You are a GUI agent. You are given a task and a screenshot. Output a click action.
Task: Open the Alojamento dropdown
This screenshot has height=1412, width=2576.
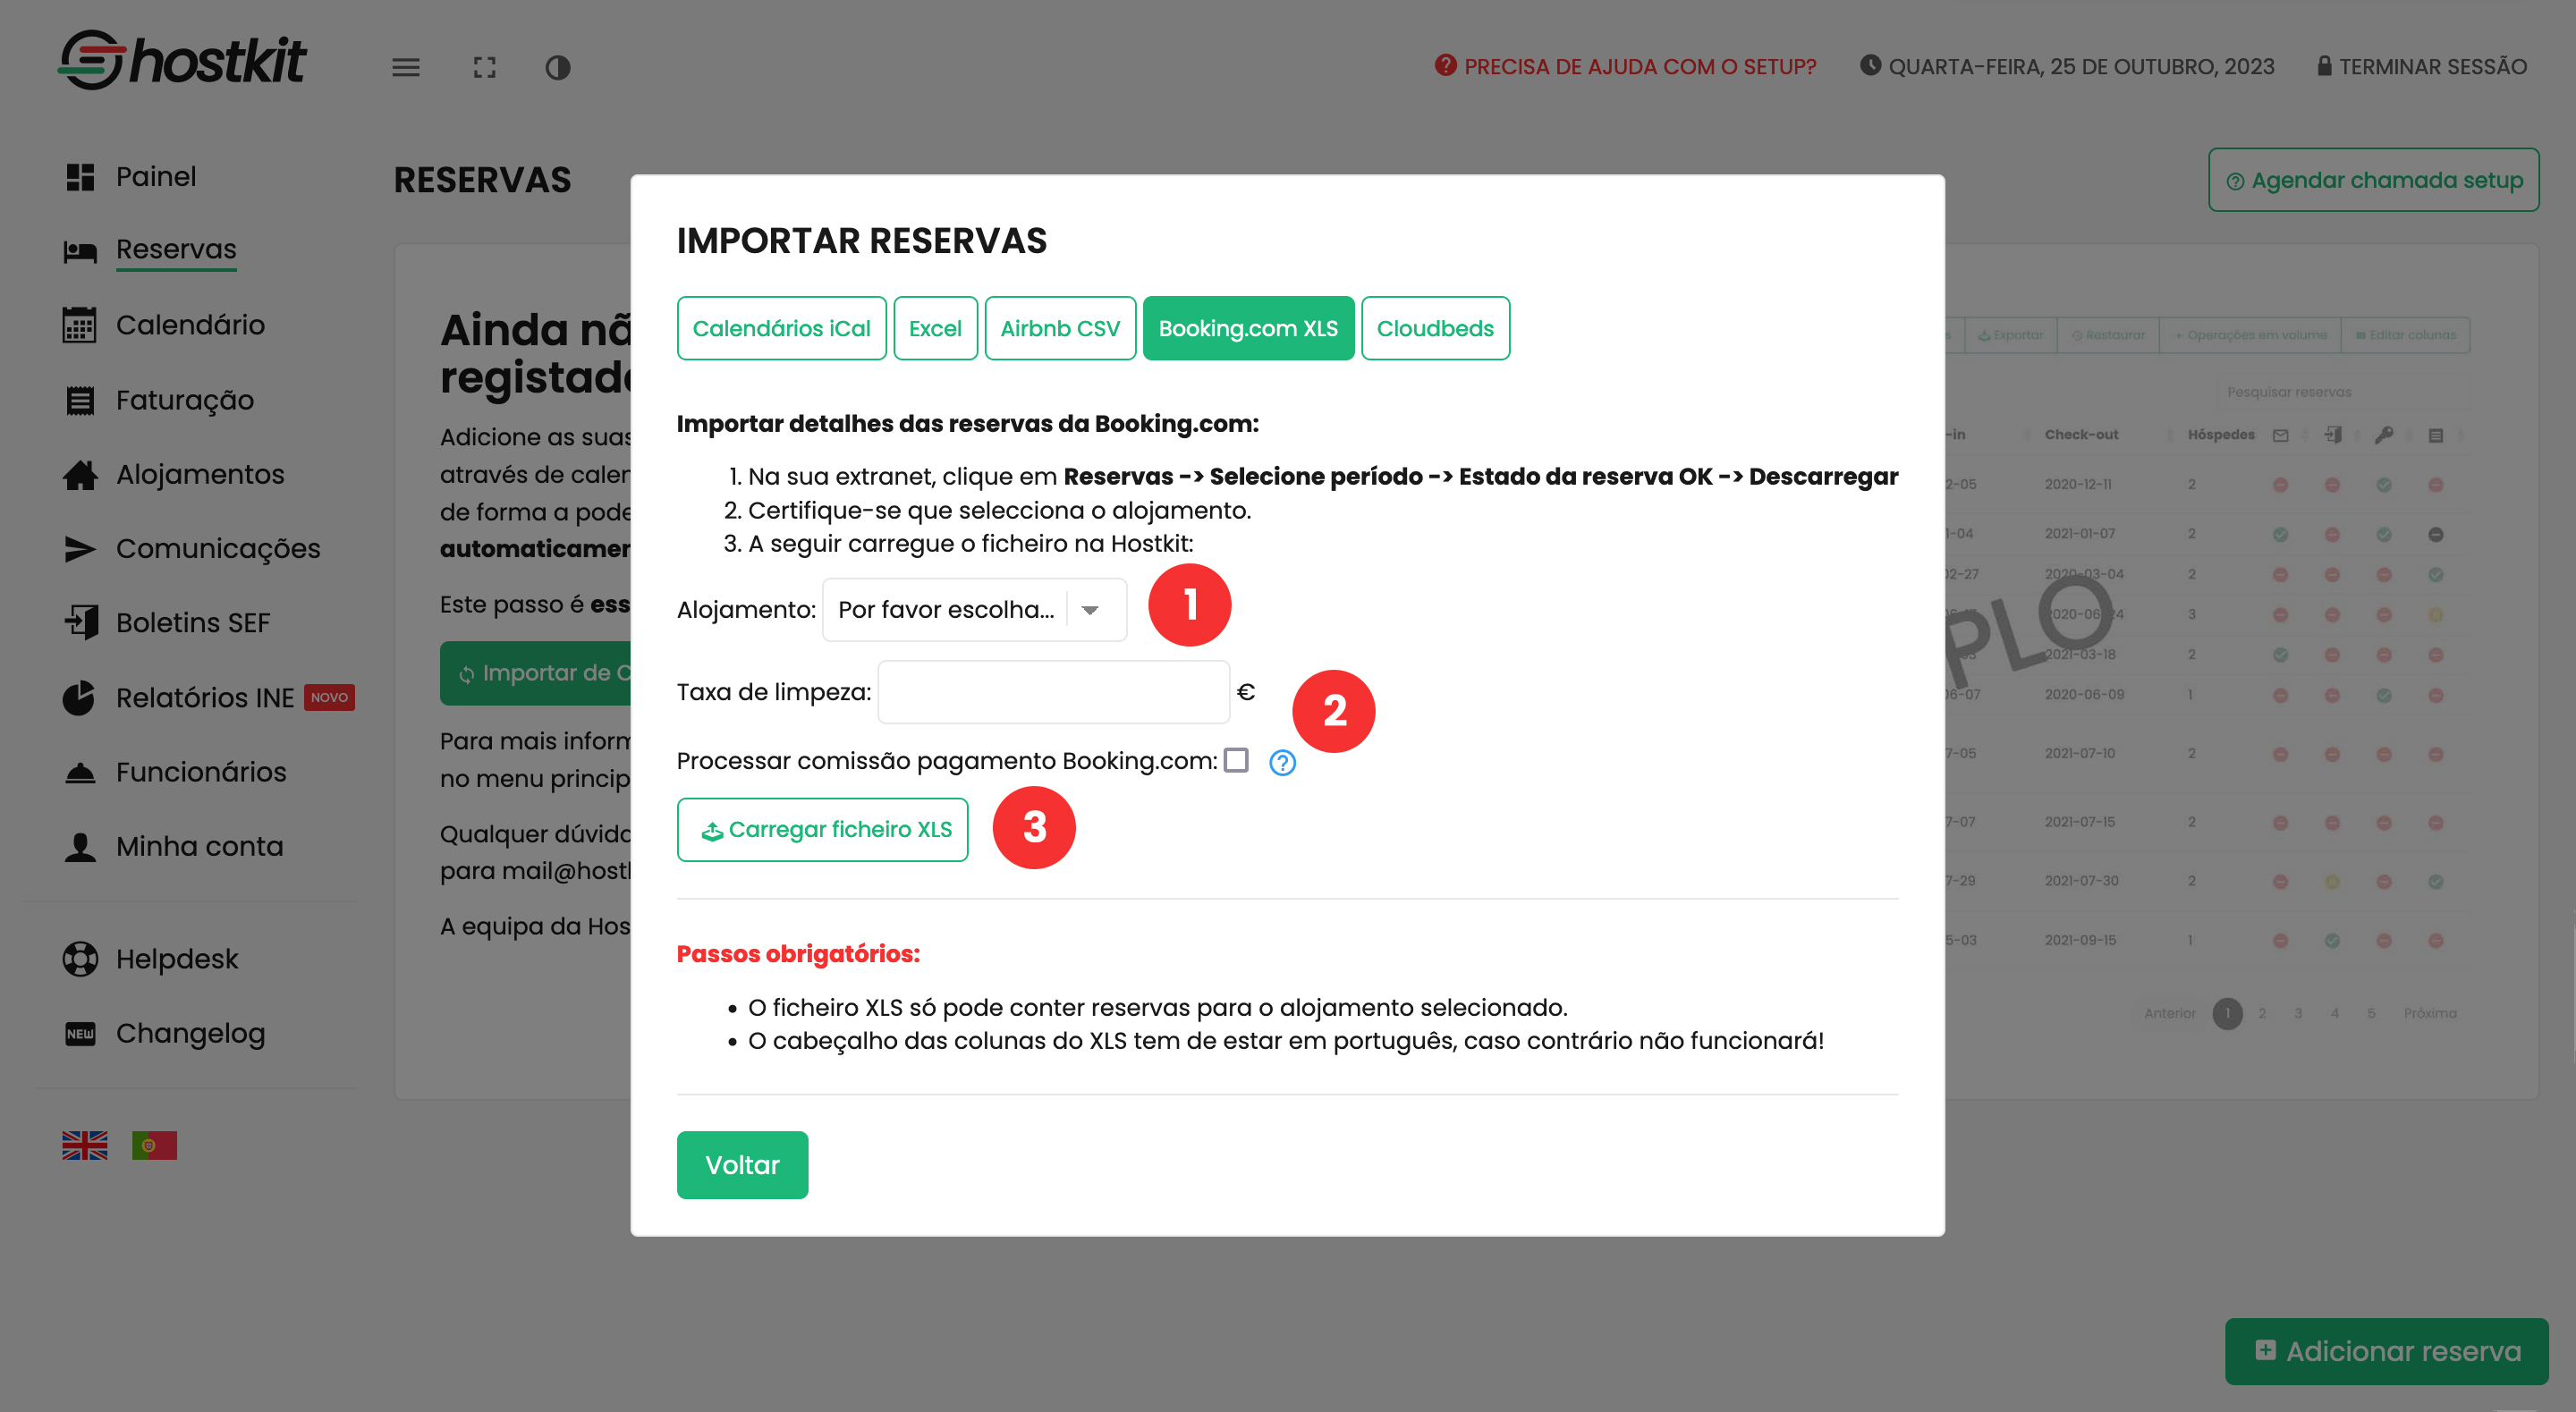pyautogui.click(x=974, y=610)
